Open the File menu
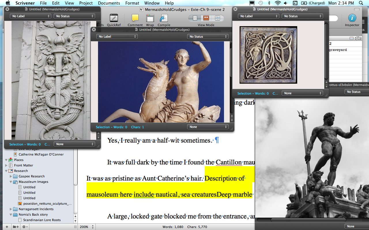 (43, 3)
